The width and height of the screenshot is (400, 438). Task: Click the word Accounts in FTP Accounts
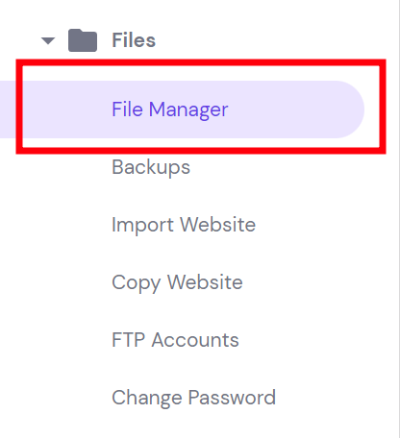(x=195, y=340)
